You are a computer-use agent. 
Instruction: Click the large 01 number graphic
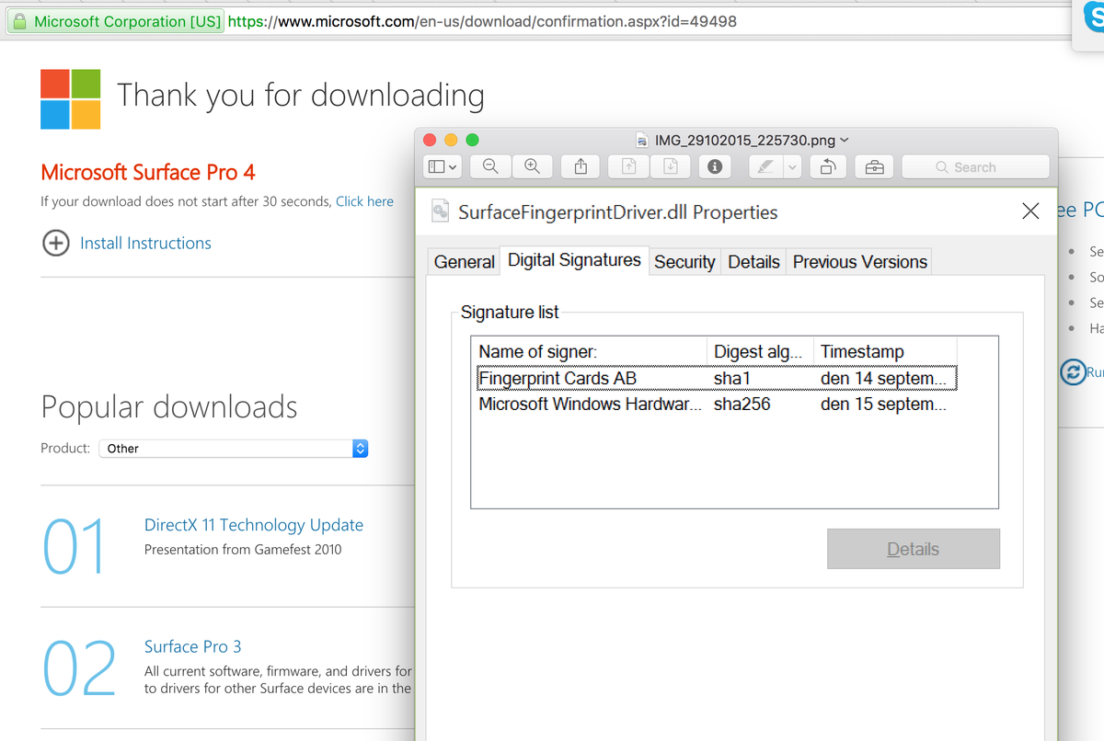pos(75,547)
